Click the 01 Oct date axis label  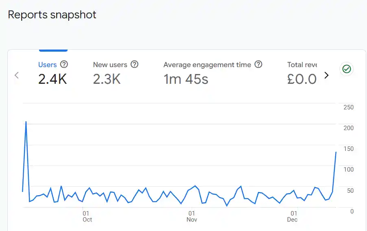pyautogui.click(x=87, y=216)
